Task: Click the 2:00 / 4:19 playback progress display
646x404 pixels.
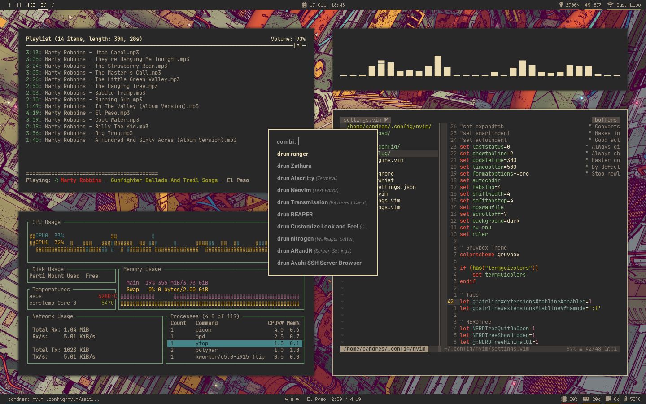Action: pos(346,399)
